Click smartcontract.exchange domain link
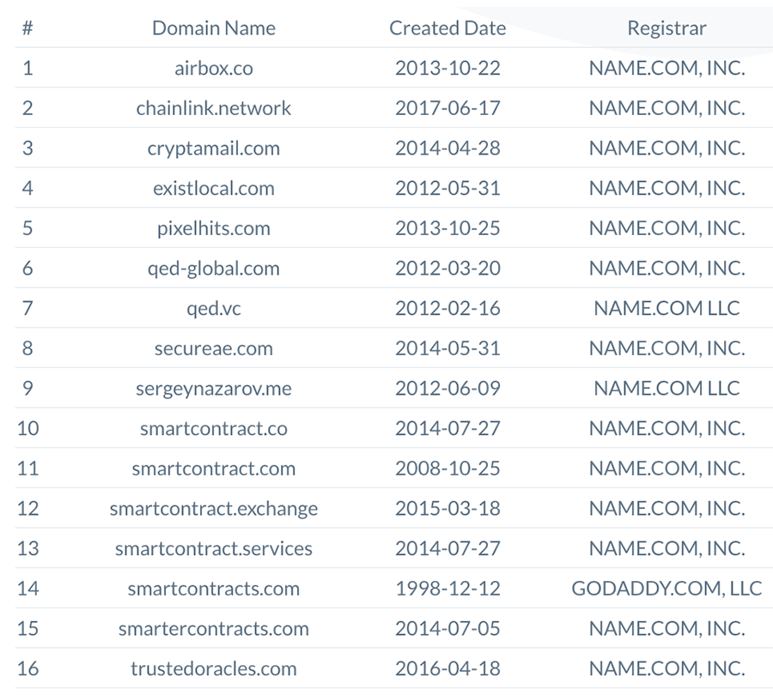The image size is (773, 695). click(x=214, y=508)
